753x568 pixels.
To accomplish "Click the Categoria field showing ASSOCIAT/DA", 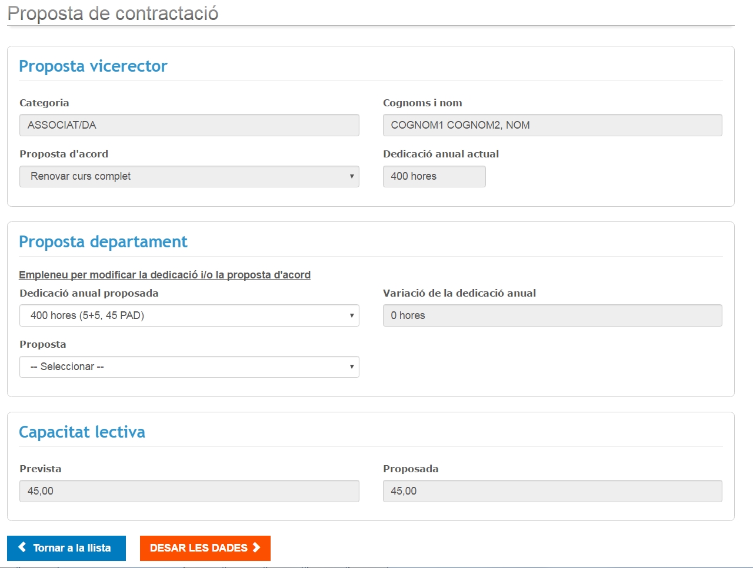I will 189,125.
